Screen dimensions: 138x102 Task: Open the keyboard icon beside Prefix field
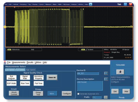106,97
